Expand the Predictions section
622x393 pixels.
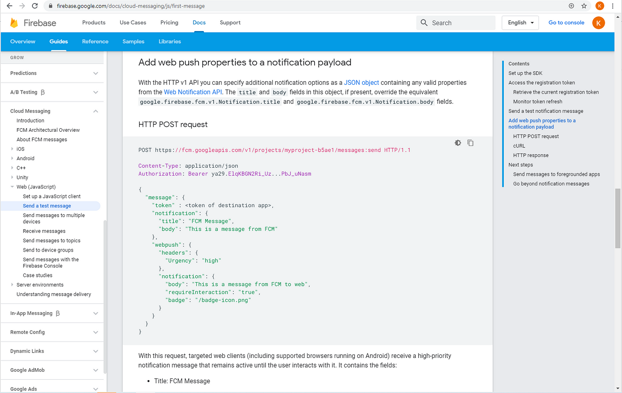pyautogui.click(x=96, y=73)
